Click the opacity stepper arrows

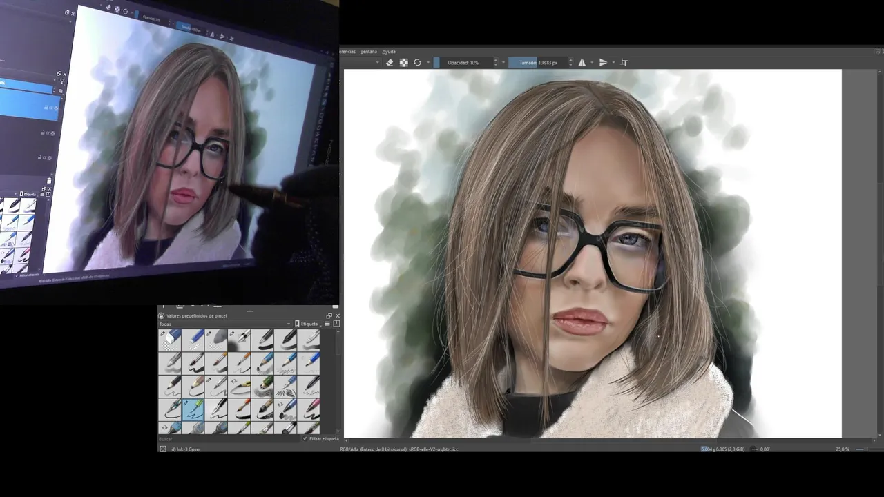[x=496, y=62]
